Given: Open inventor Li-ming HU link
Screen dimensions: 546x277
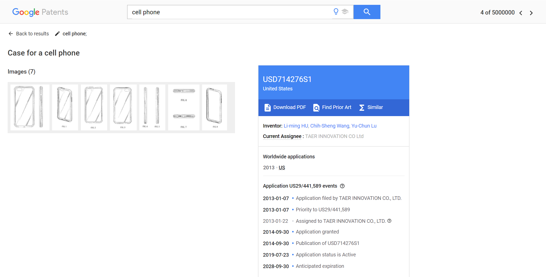Looking at the screenshot, I should 296,126.
